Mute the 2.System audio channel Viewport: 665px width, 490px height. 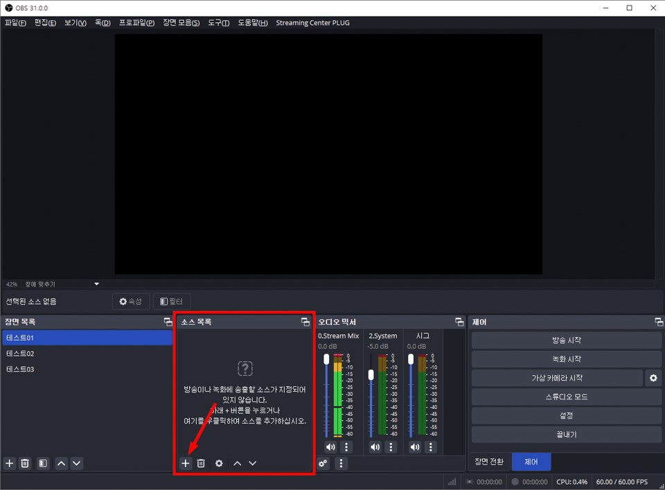(x=375, y=447)
